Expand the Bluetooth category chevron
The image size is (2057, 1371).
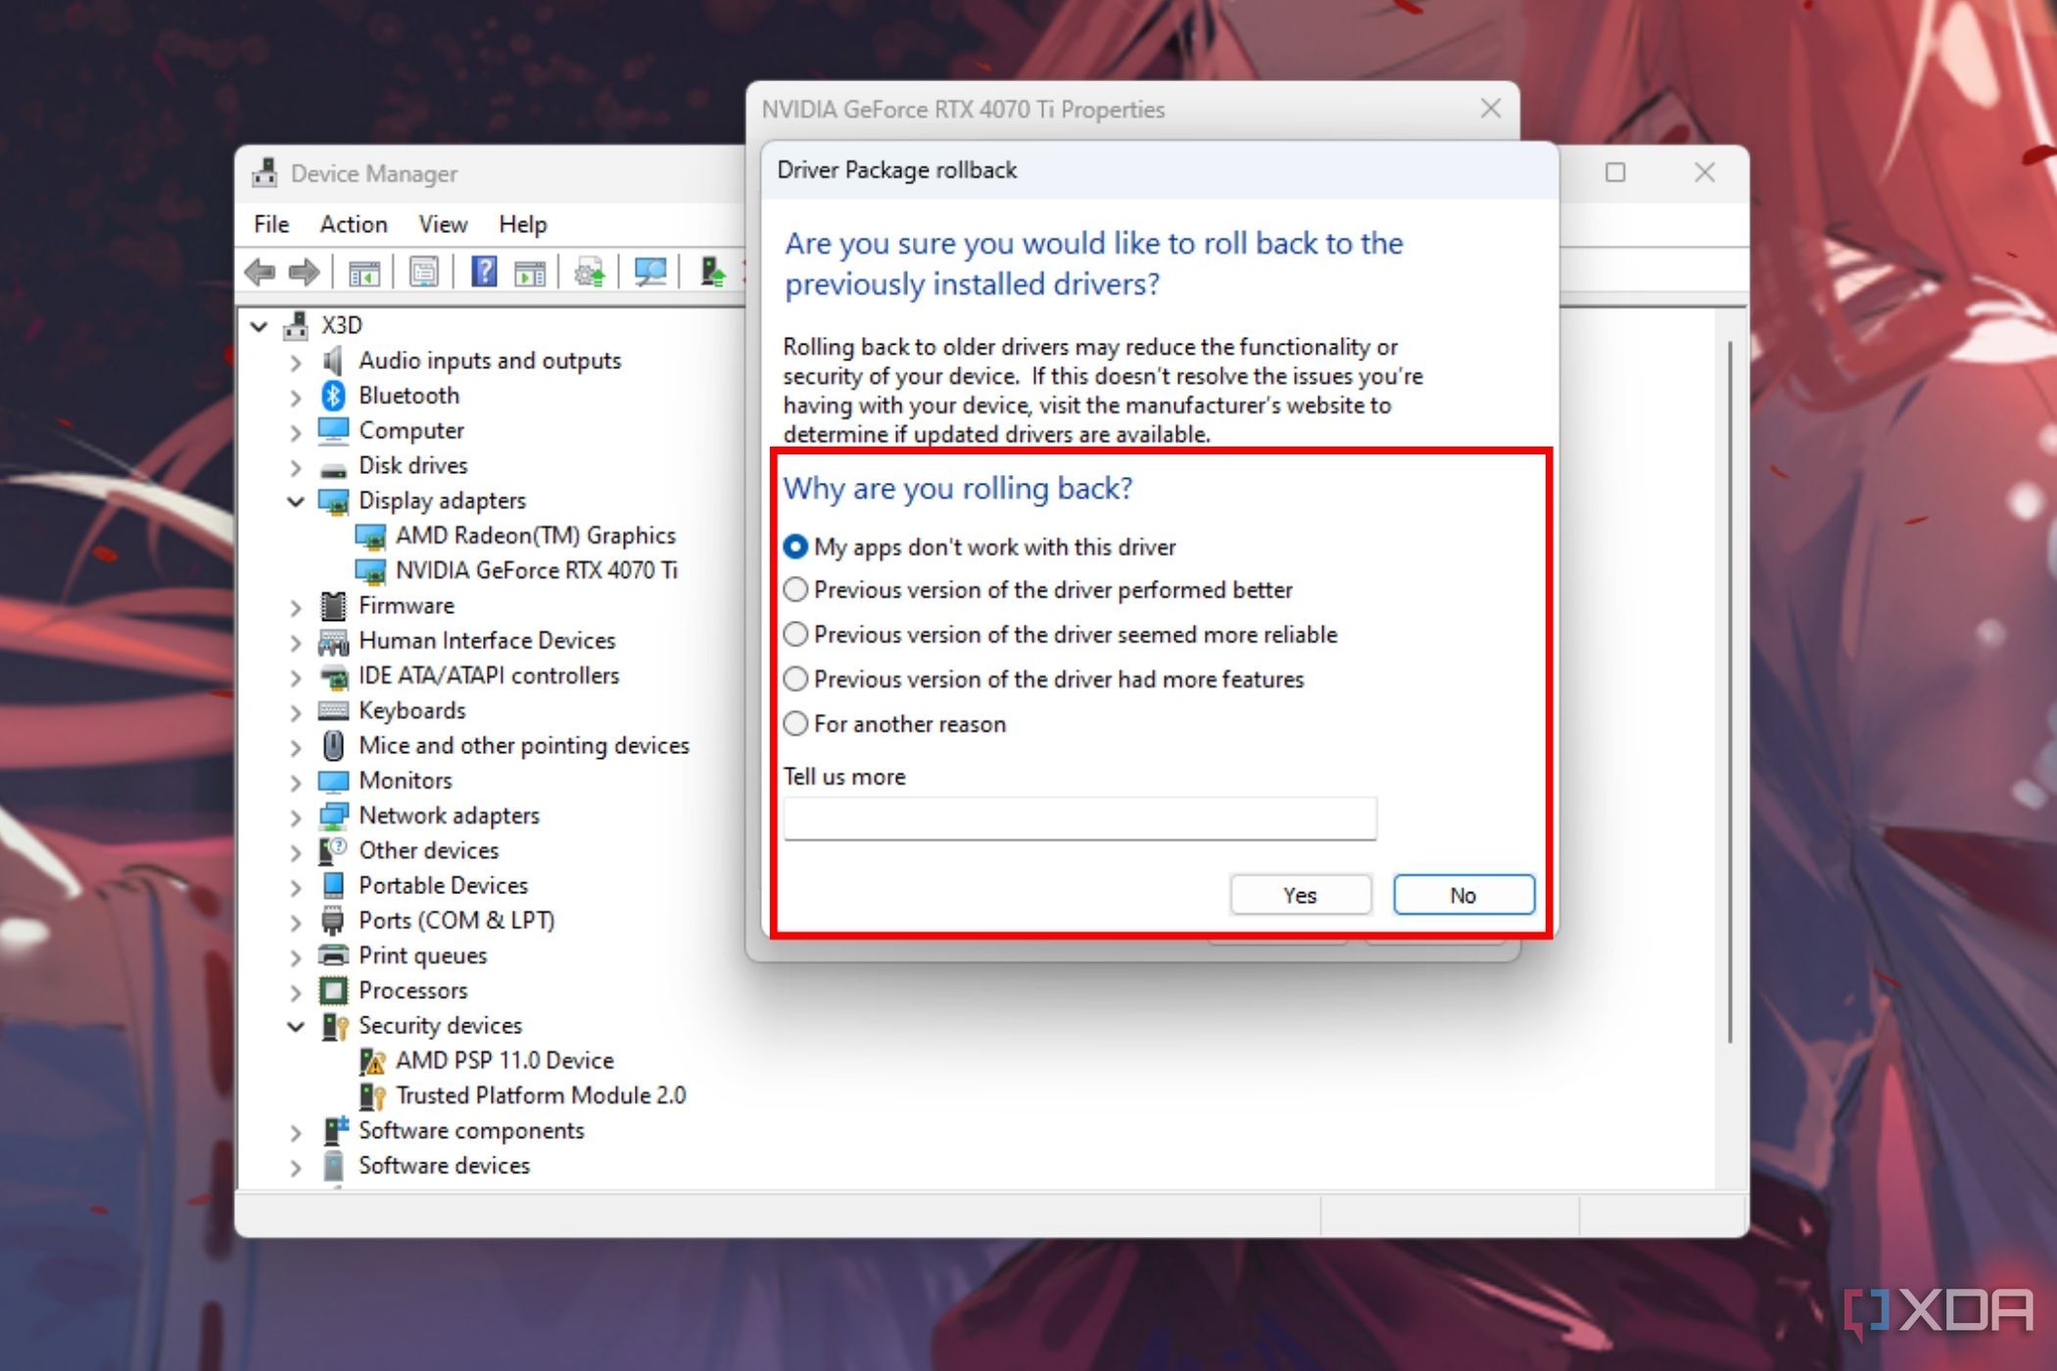(x=296, y=398)
